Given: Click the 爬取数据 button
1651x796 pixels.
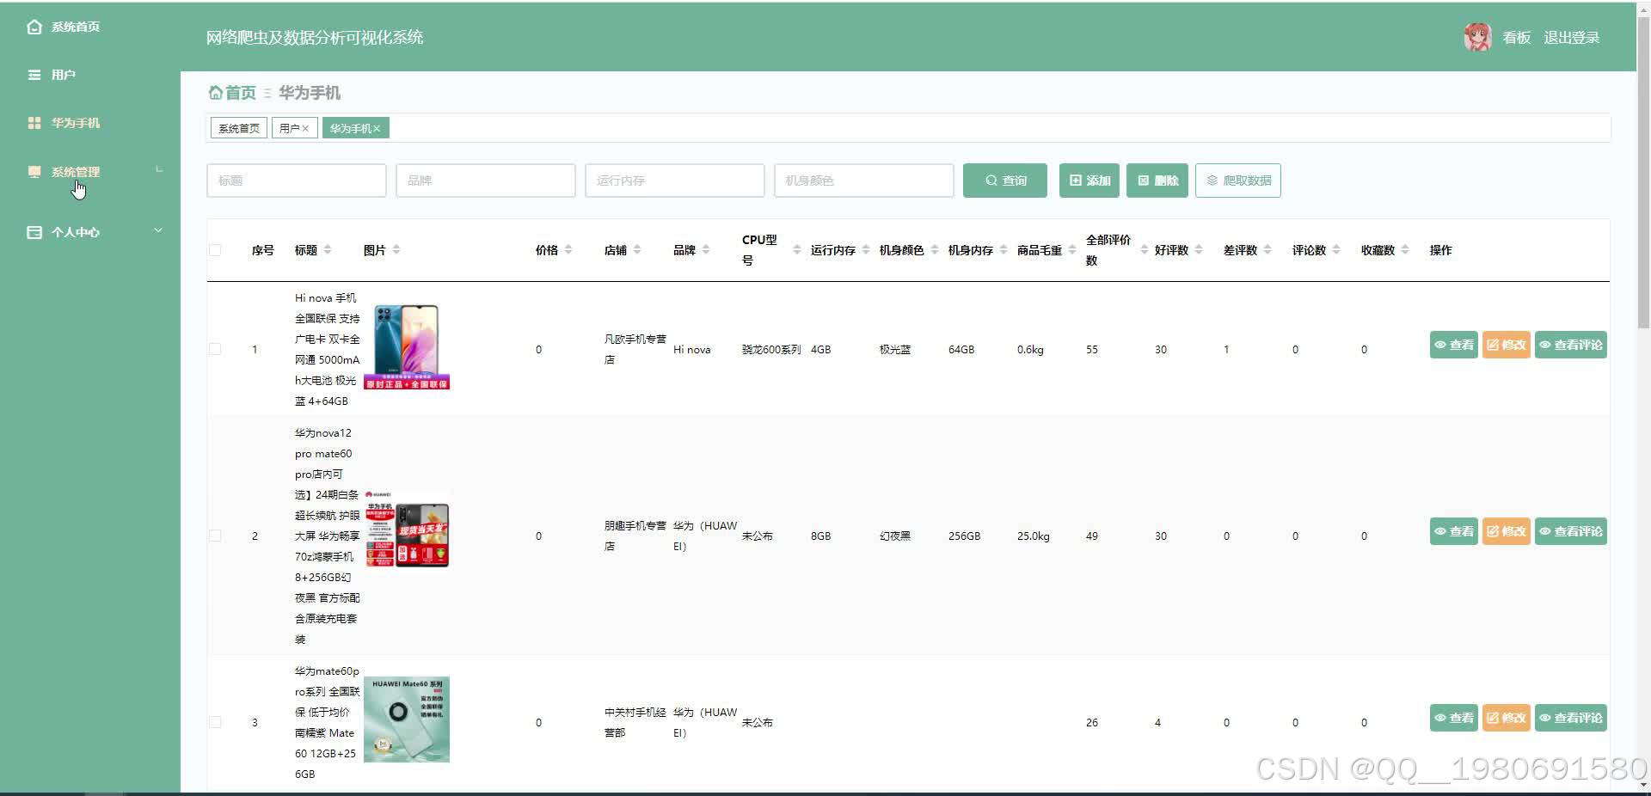Looking at the screenshot, I should [x=1238, y=181].
